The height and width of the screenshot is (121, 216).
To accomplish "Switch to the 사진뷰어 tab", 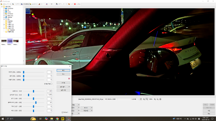I will point(17,4).
